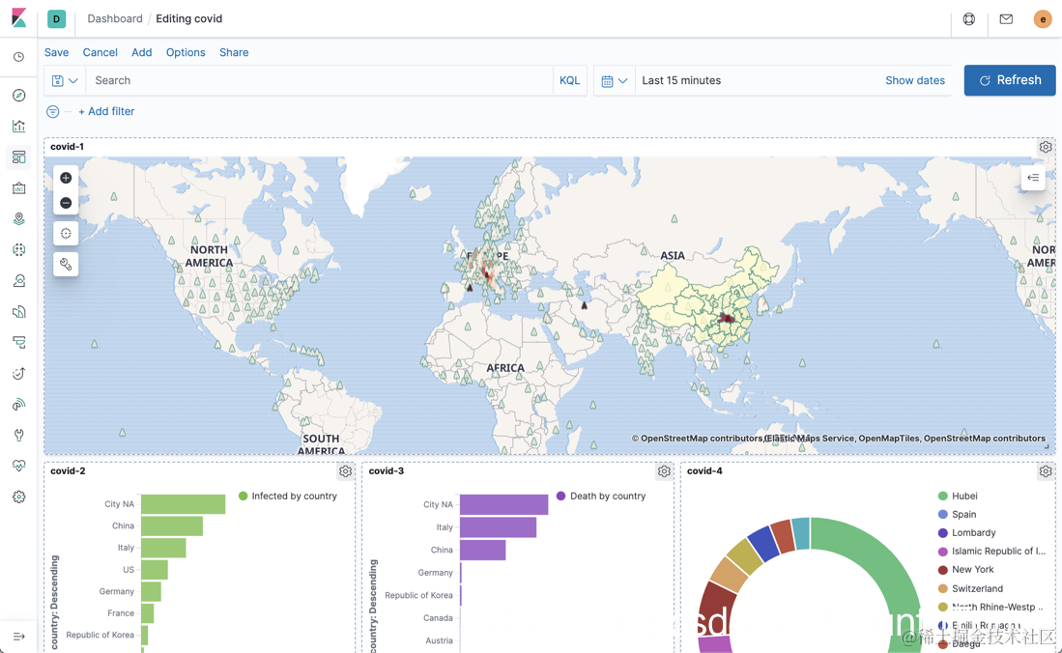Toggle the Infected by country legend
The width and height of the screenshot is (1062, 653).
(x=288, y=496)
